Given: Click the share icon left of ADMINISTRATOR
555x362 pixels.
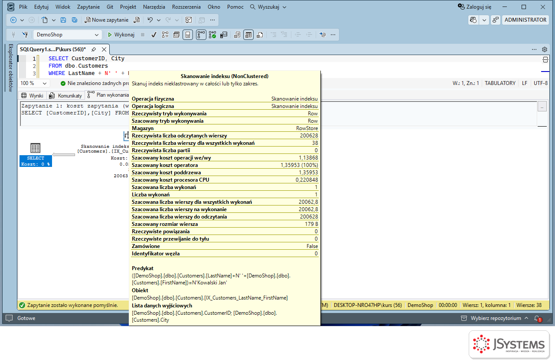Looking at the screenshot, I should (x=495, y=20).
